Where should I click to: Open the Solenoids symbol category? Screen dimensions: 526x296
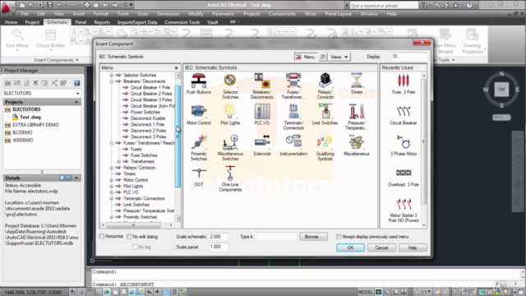[261, 146]
